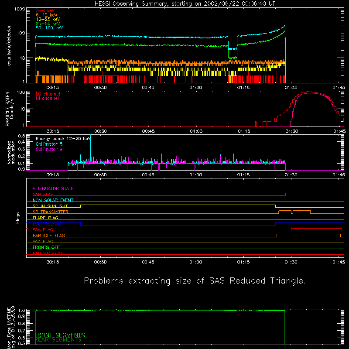Click the counts/s/detector axis label
The image size is (349, 349).
pos(9,45)
